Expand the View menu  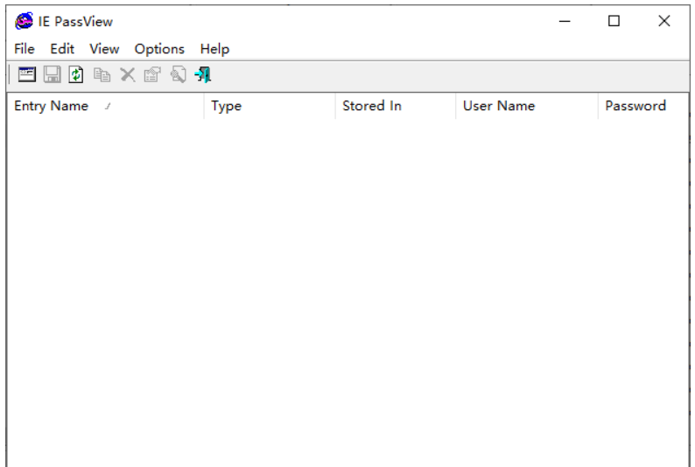point(104,49)
